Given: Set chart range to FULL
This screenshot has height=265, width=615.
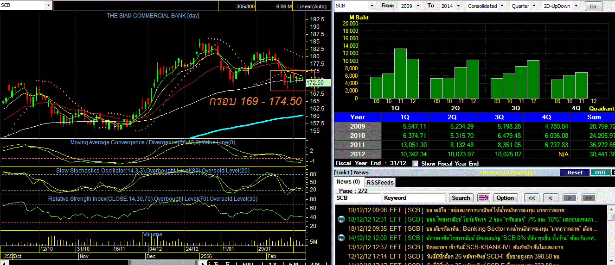Looking at the screenshot, I should click(x=249, y=263).
